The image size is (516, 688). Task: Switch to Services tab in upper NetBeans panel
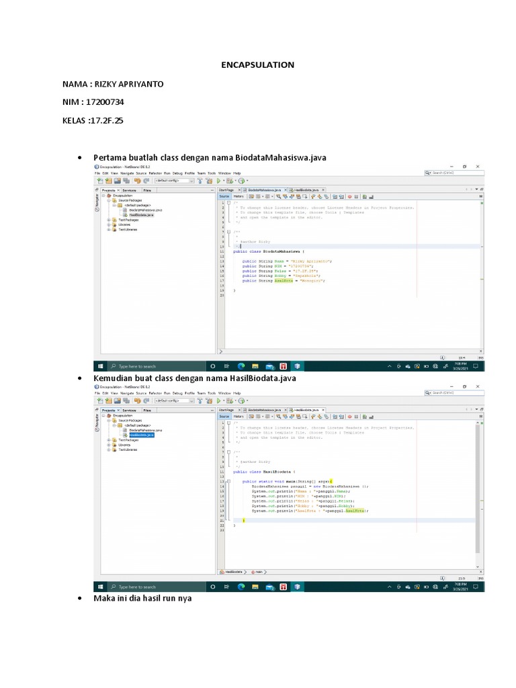tap(129, 190)
